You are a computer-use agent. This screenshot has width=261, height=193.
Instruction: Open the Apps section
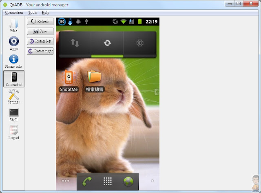(13, 44)
